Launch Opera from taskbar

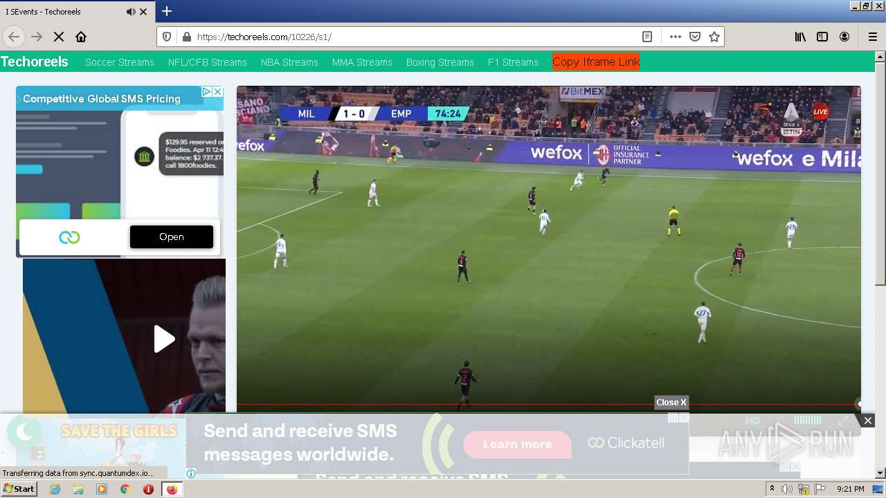click(148, 489)
